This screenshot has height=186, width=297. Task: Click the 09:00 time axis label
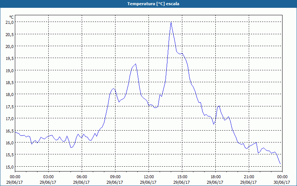(x=115, y=177)
